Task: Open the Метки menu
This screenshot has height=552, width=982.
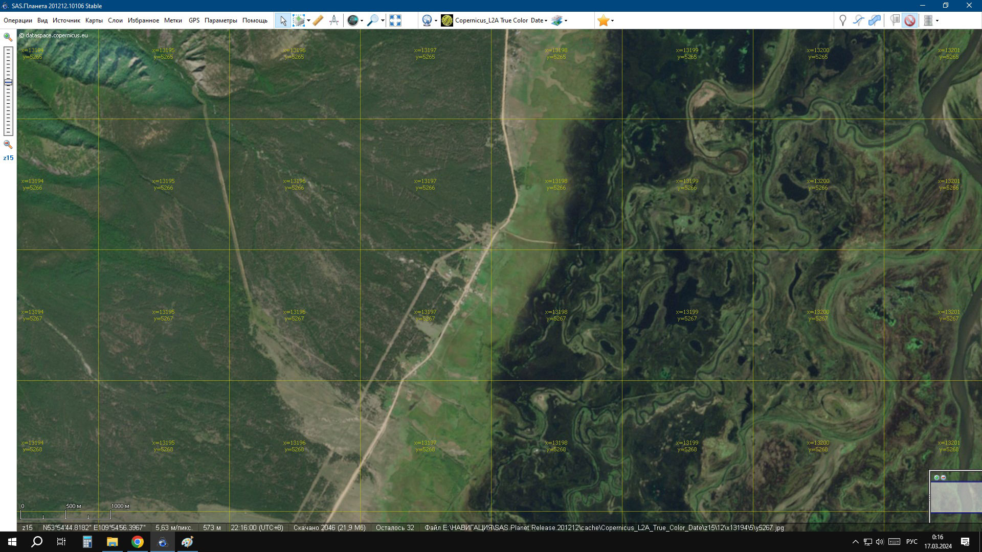Action: (x=173, y=20)
